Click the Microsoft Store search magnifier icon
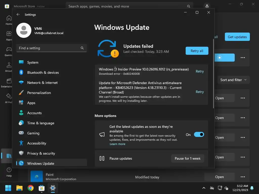The width and height of the screenshot is (259, 194). (x=188, y=6)
